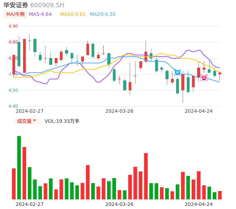Toggle the blue MA20:4.55 line label
The height and width of the screenshot is (209, 236).
(103, 14)
